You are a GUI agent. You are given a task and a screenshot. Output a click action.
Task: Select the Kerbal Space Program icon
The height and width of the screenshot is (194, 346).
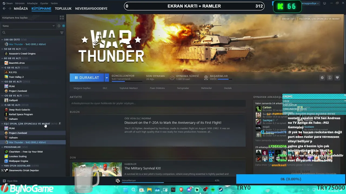click(x=6, y=114)
